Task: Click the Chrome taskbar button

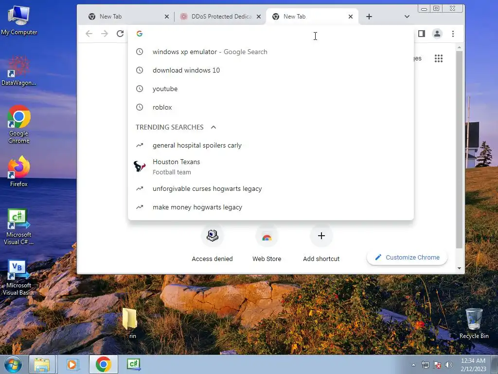Action: coord(103,364)
